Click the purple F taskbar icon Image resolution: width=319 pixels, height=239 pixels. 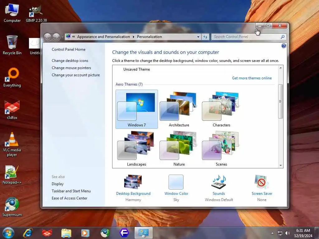click(x=124, y=233)
